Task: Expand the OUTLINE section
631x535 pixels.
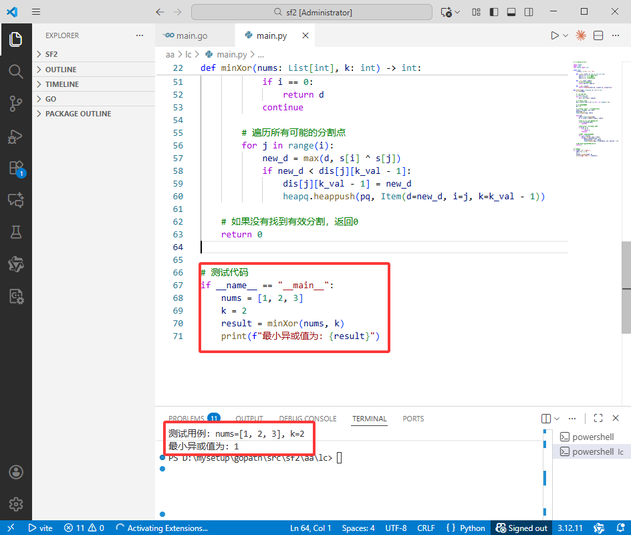Action: tap(94, 70)
